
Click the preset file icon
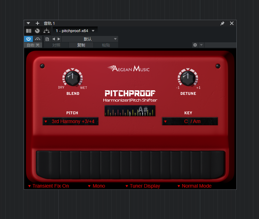click(47, 39)
